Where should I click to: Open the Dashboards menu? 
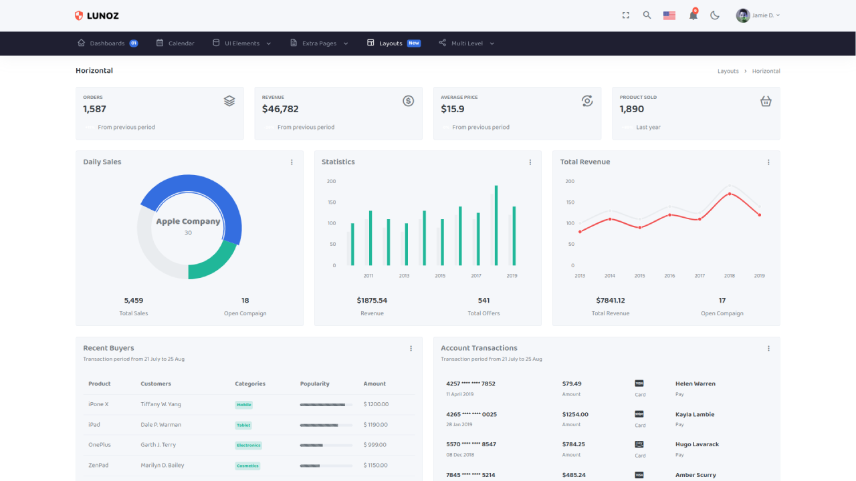pyautogui.click(x=108, y=43)
